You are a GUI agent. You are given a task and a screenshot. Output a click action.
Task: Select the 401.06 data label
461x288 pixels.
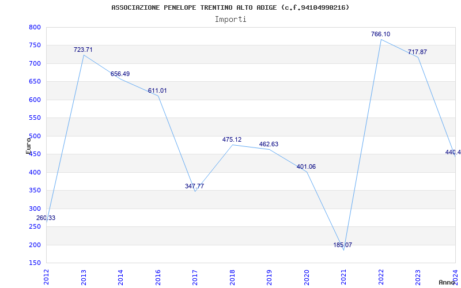pyautogui.click(x=306, y=166)
